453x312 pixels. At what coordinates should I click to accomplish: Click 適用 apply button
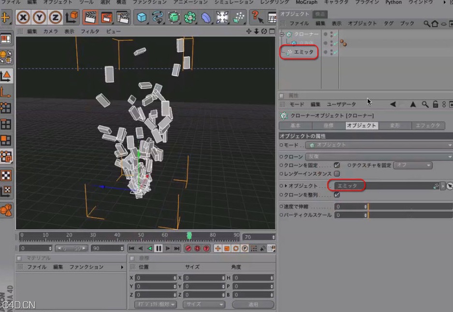253,304
